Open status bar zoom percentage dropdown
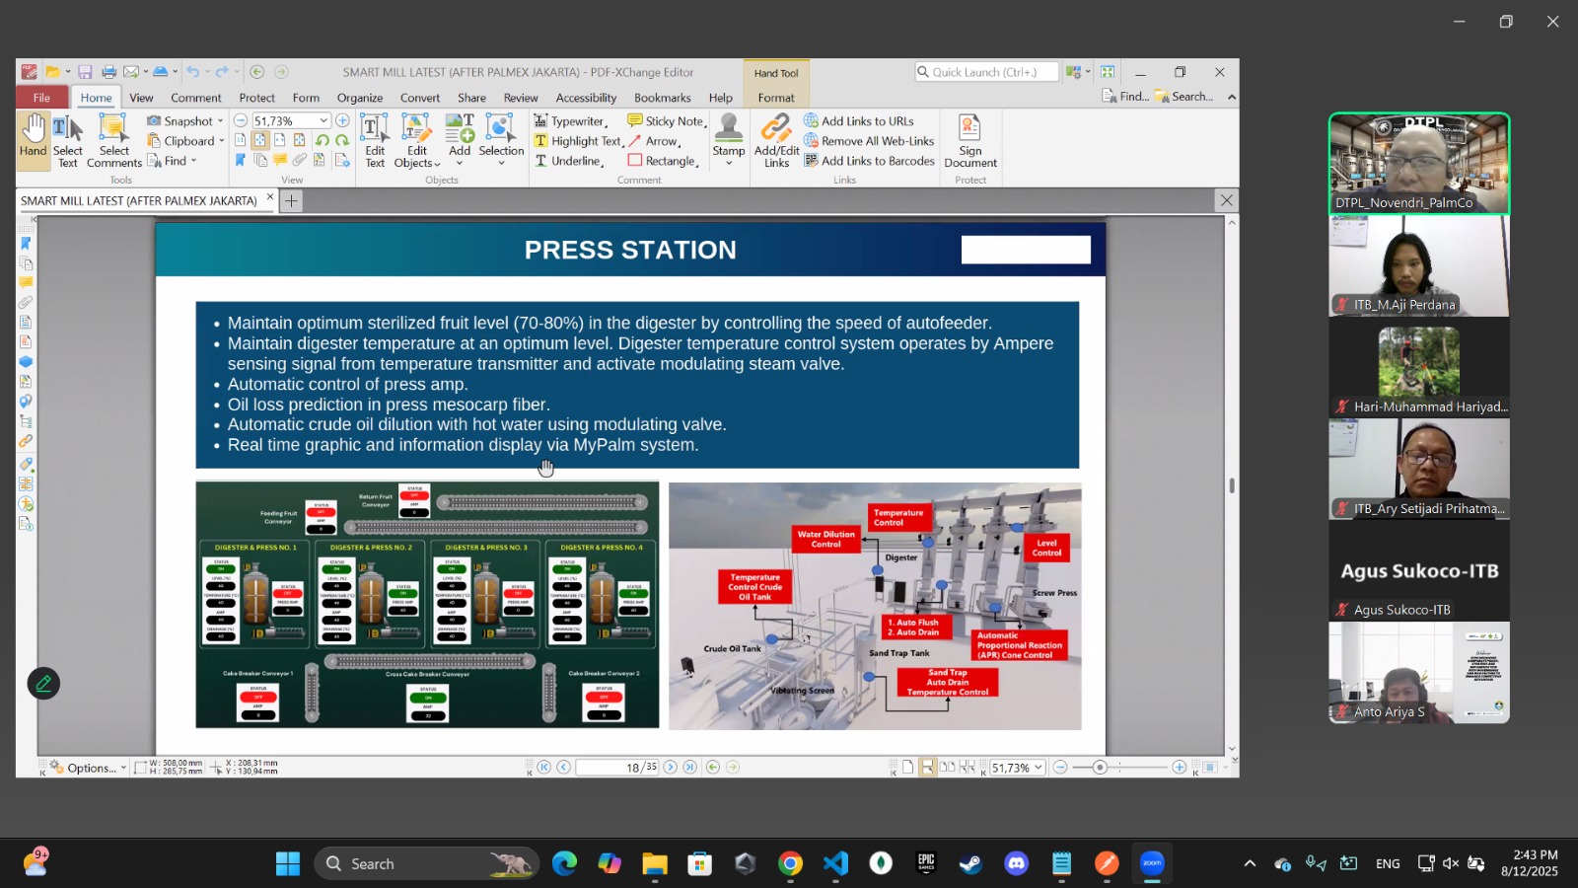Viewport: 1578px width, 888px height. 1039,768
